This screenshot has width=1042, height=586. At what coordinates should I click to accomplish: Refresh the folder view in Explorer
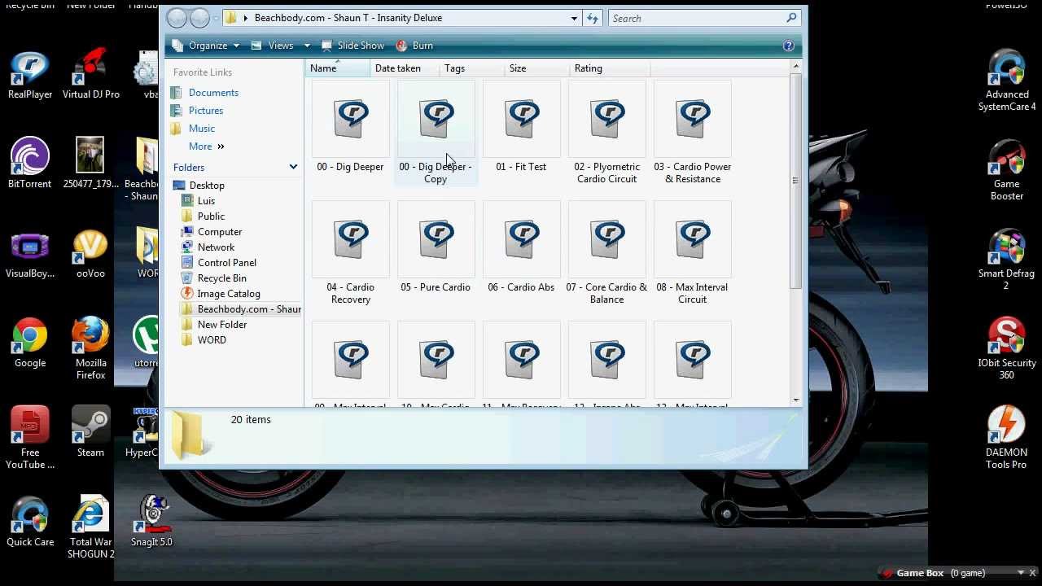coord(593,18)
